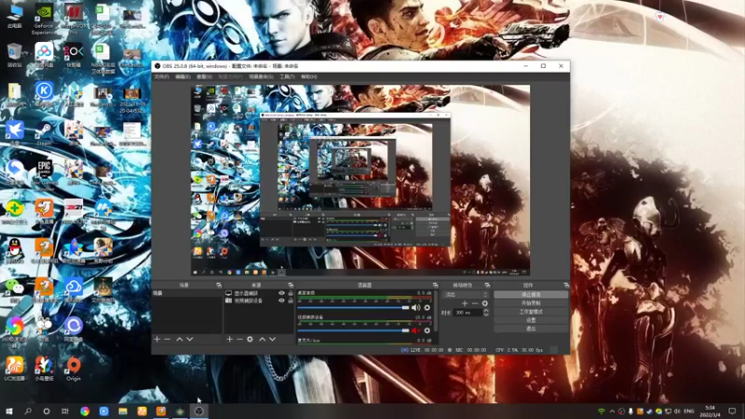
Task: Decrease transition duration with the down arrow
Action: coord(485,315)
